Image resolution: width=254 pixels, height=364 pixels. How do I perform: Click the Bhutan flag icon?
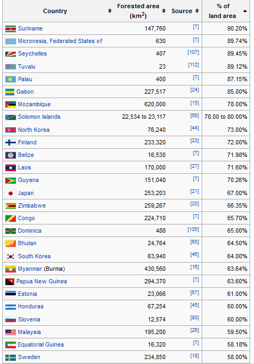tap(10, 244)
